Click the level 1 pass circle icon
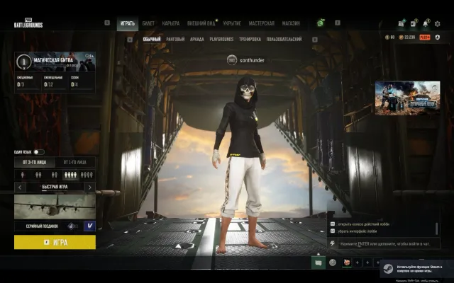This screenshot has width=454, height=283. pos(23,62)
